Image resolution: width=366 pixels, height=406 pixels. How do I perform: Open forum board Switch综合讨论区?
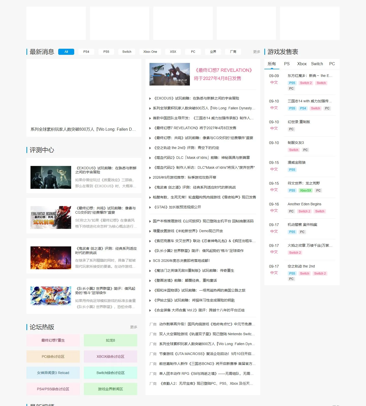click(111, 373)
